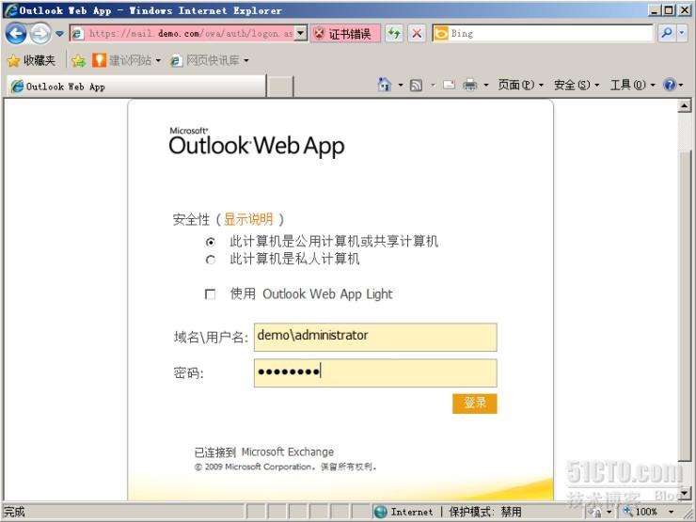Click the 100% zoom level button
Screen dimensions: 696x522
click(x=640, y=512)
